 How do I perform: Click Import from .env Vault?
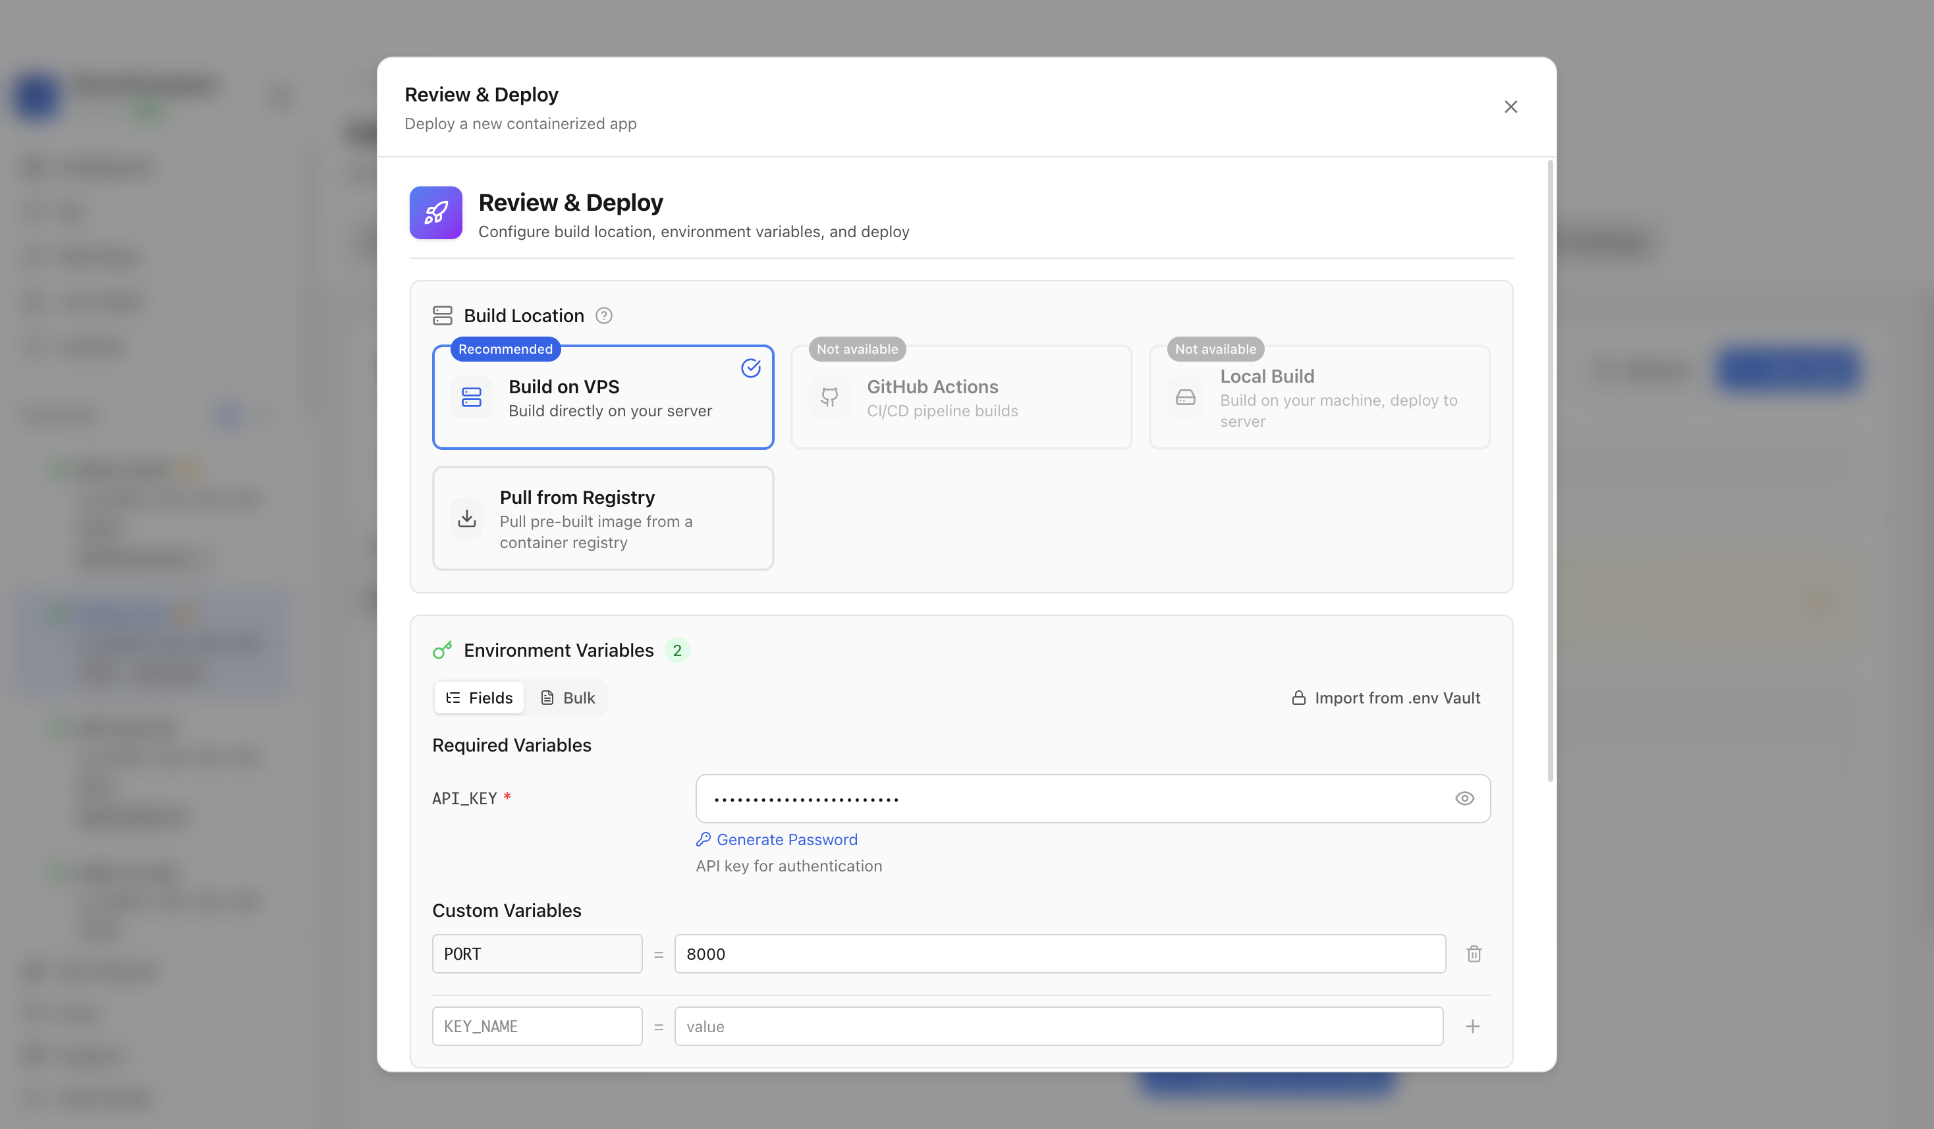[x=1386, y=698]
